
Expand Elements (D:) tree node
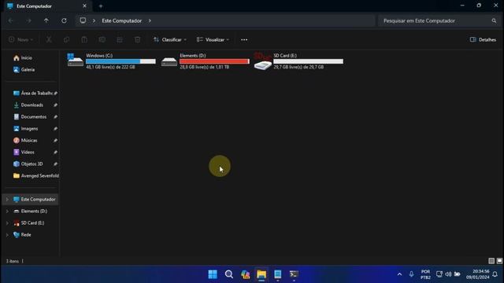pos(7,211)
